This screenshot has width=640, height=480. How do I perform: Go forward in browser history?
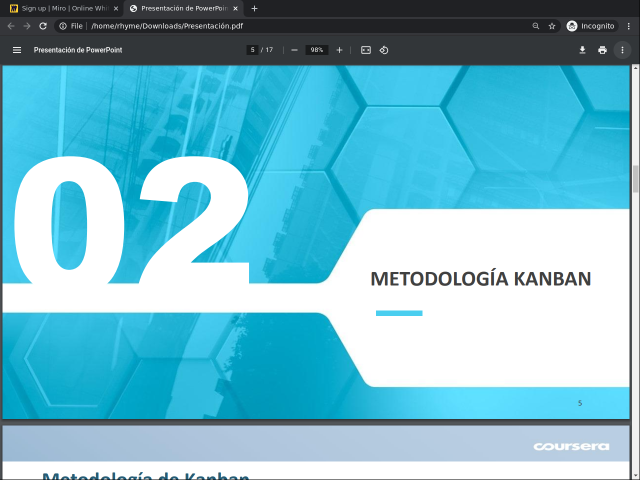[x=27, y=26]
